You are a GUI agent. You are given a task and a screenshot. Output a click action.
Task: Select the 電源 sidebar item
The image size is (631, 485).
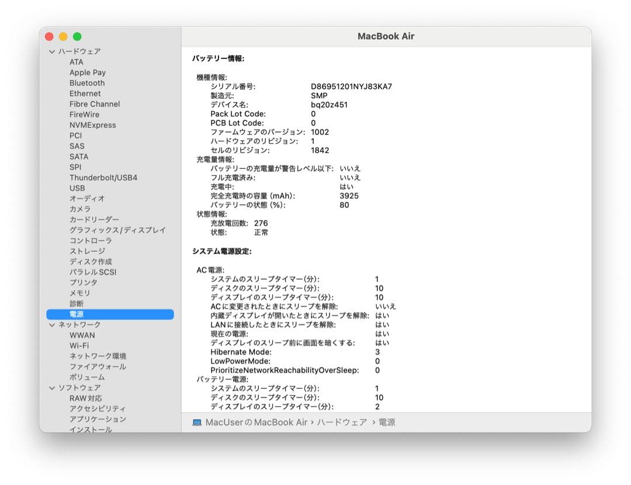pos(77,314)
